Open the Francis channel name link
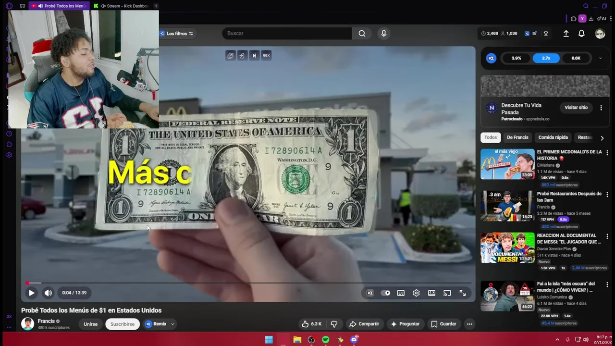The height and width of the screenshot is (346, 615). (46, 321)
